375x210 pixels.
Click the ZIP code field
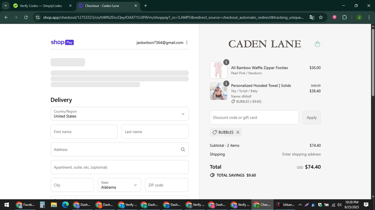167,185
